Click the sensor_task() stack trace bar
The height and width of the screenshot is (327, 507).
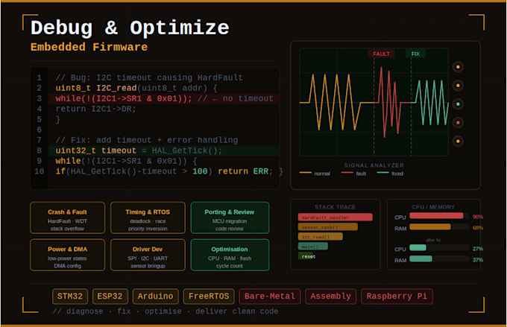coord(328,227)
